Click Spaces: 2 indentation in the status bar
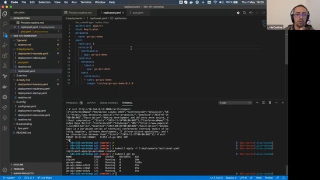The image size is (320, 180). pos(231,178)
